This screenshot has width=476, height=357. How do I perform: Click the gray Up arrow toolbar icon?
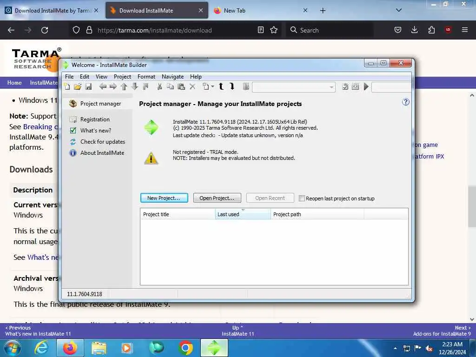point(124,87)
